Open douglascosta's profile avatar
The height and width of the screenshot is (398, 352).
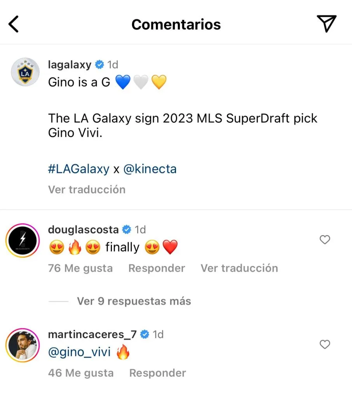[x=23, y=241]
